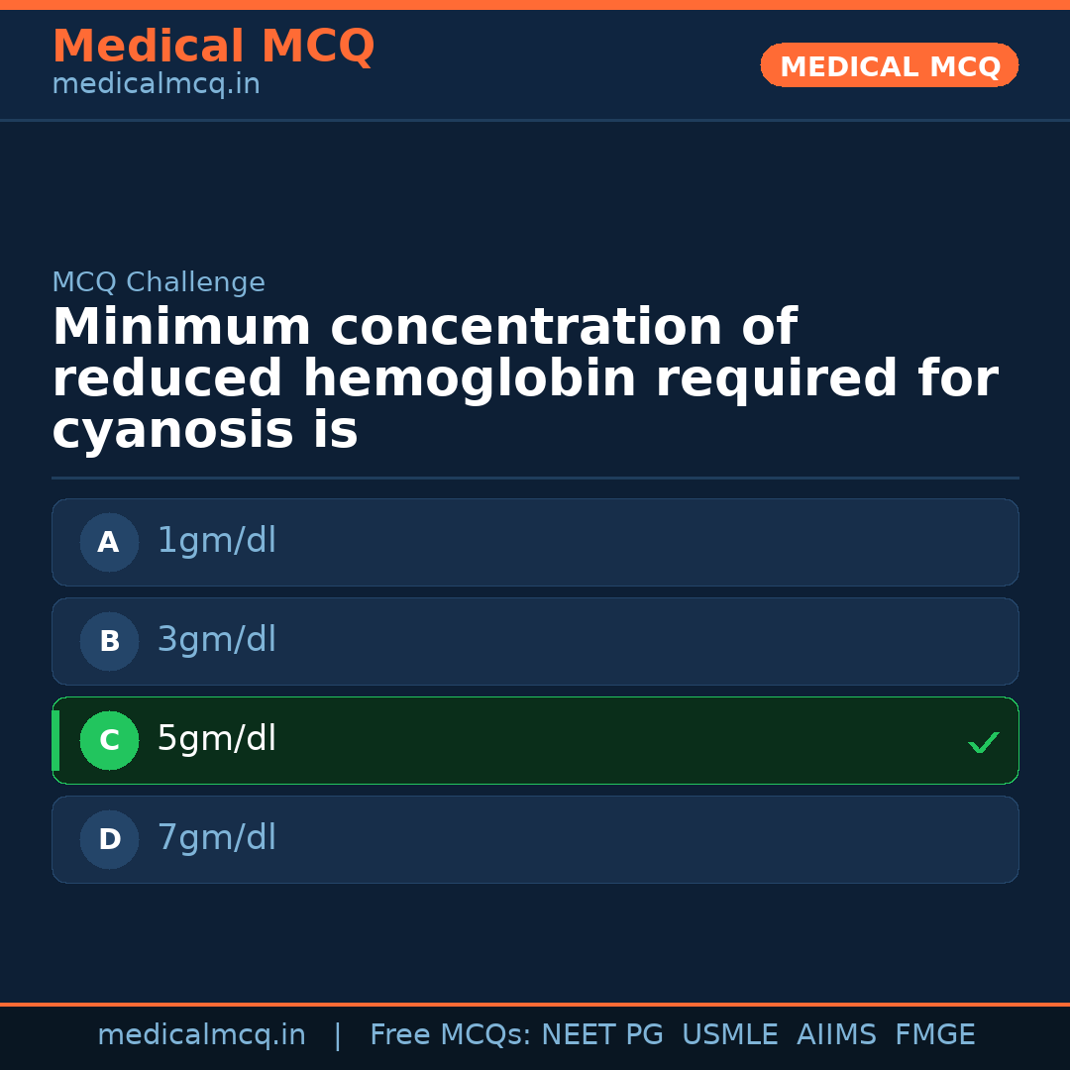Open the medicalmcq.in link in the footer
The height and width of the screenshot is (1070, 1070).
tap(201, 1035)
